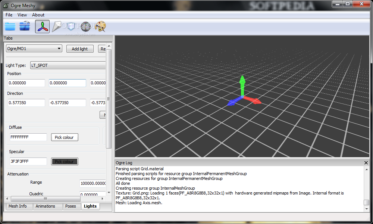Screen dimensions: 373x224
Task: Select the Lights tab
Action: tap(90, 206)
